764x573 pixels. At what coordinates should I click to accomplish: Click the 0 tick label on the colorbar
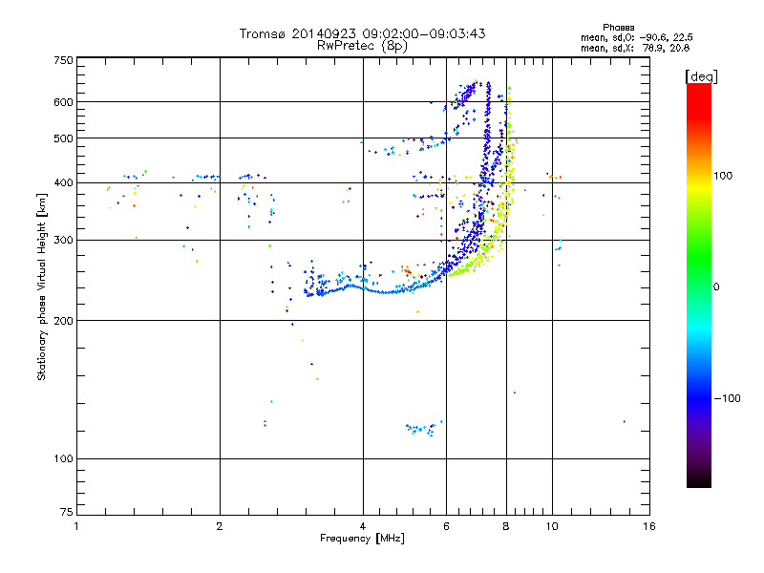(716, 286)
